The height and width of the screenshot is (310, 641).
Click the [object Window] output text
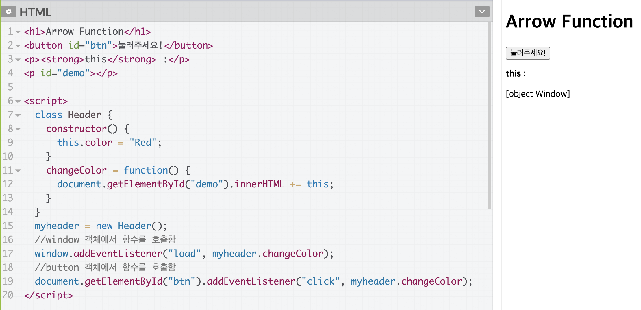[538, 94]
